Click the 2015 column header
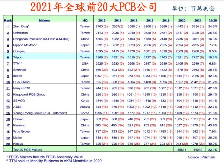The height and width of the screenshot is (164, 224). point(102,20)
